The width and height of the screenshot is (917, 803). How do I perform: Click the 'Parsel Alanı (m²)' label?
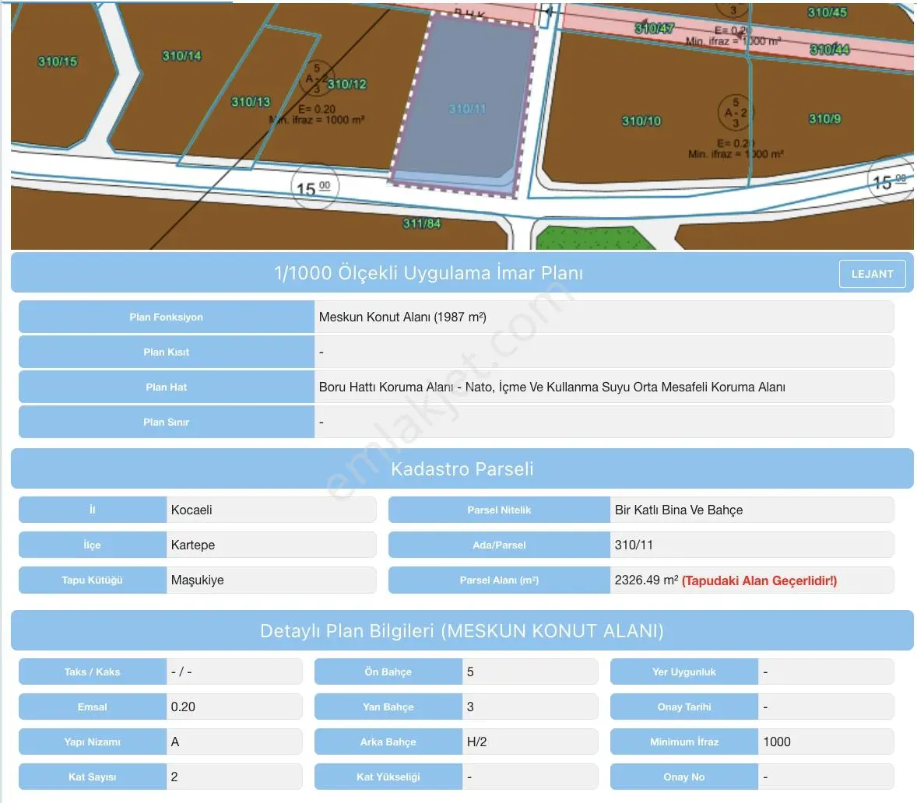[499, 580]
